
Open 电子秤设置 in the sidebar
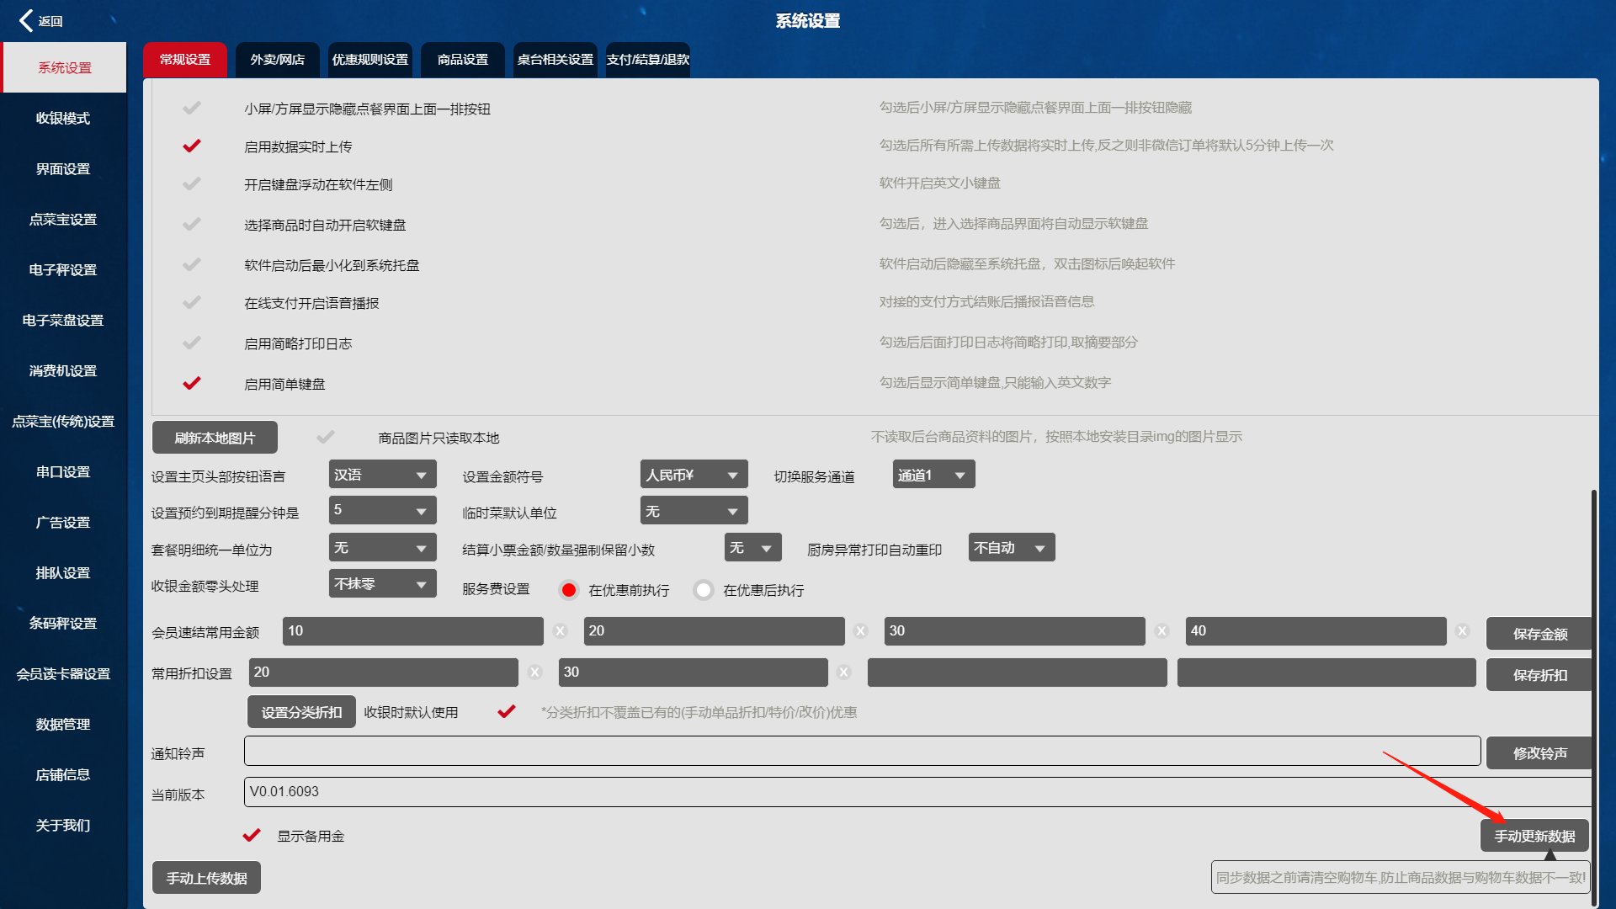tap(63, 270)
